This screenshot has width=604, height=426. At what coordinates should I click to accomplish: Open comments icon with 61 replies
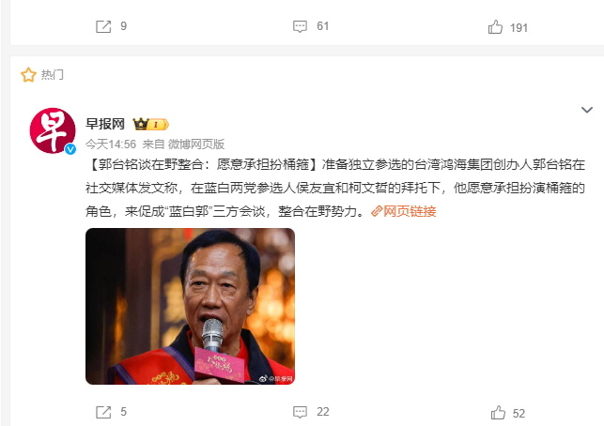coord(300,26)
